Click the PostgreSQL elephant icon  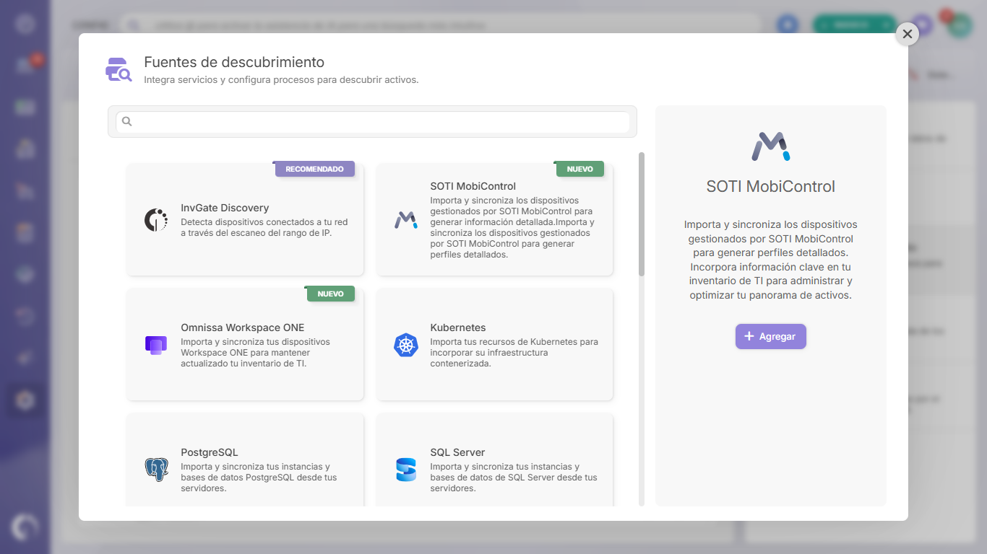point(156,470)
